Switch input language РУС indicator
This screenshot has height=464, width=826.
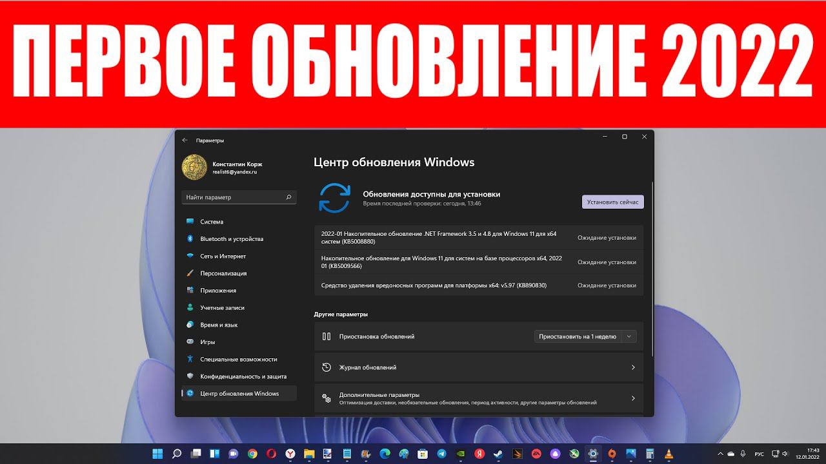pos(760,453)
